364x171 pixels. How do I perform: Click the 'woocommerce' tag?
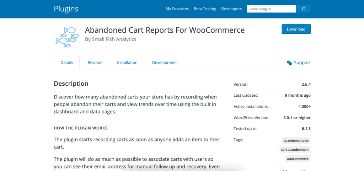click(298, 159)
